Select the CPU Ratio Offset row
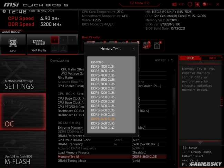The height and width of the screenshot is (168, 224). [72, 69]
